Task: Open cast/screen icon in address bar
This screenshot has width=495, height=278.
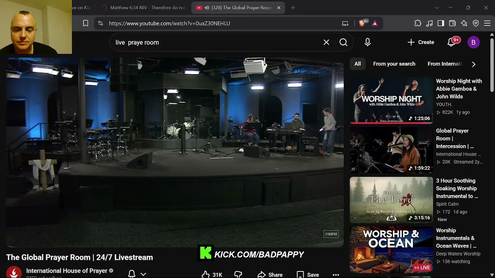Action: [345, 23]
